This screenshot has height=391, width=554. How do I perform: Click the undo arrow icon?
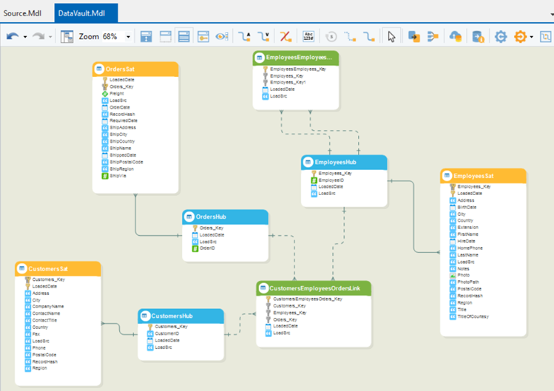[13, 36]
